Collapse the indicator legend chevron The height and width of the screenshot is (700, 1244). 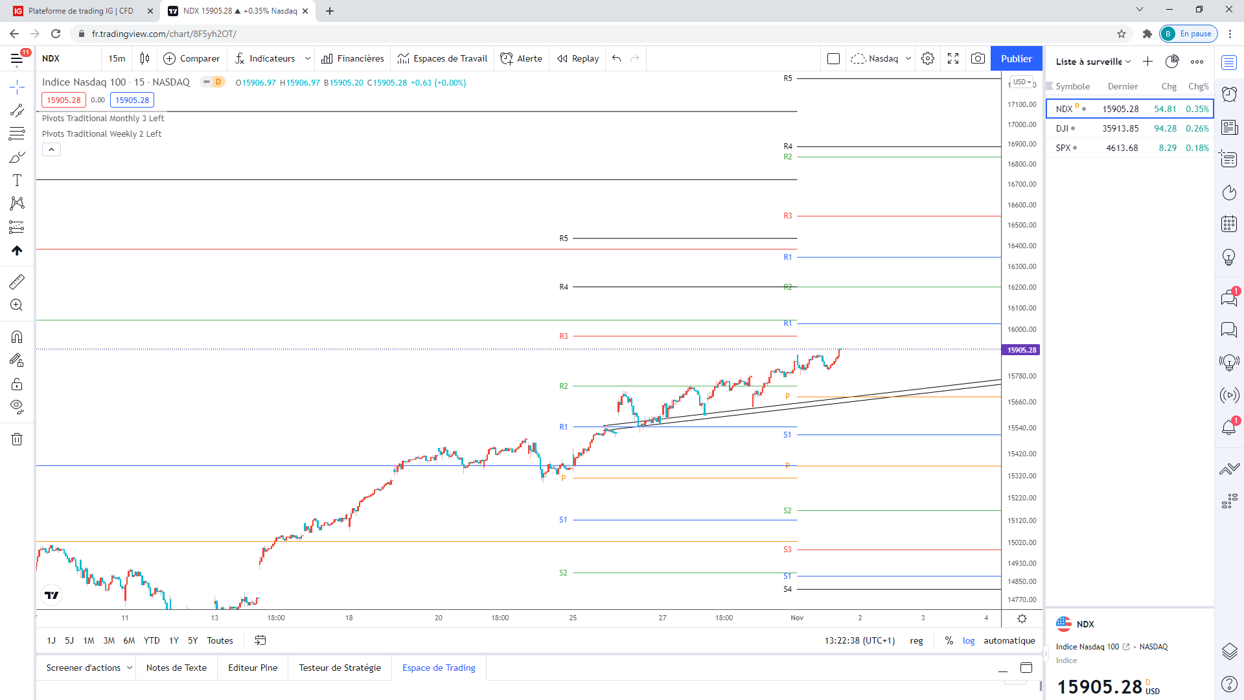[52, 150]
